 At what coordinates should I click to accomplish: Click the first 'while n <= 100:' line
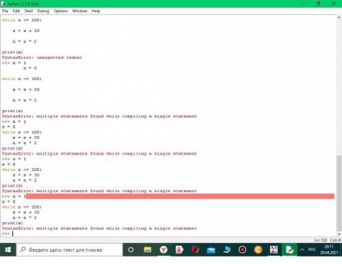pos(22,20)
